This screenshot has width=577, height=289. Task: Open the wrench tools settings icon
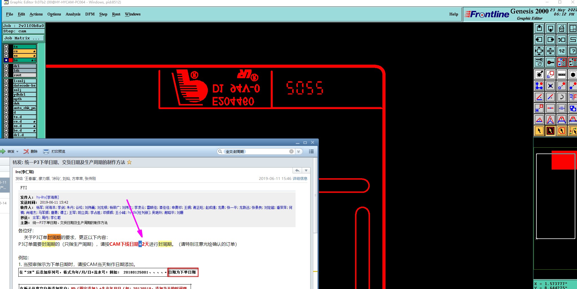point(539,62)
